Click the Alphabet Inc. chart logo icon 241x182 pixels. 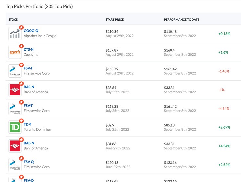15,34
